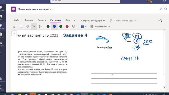Switch to the Вставка tab
Screen dimensions: 169x95
(x=42, y=20)
